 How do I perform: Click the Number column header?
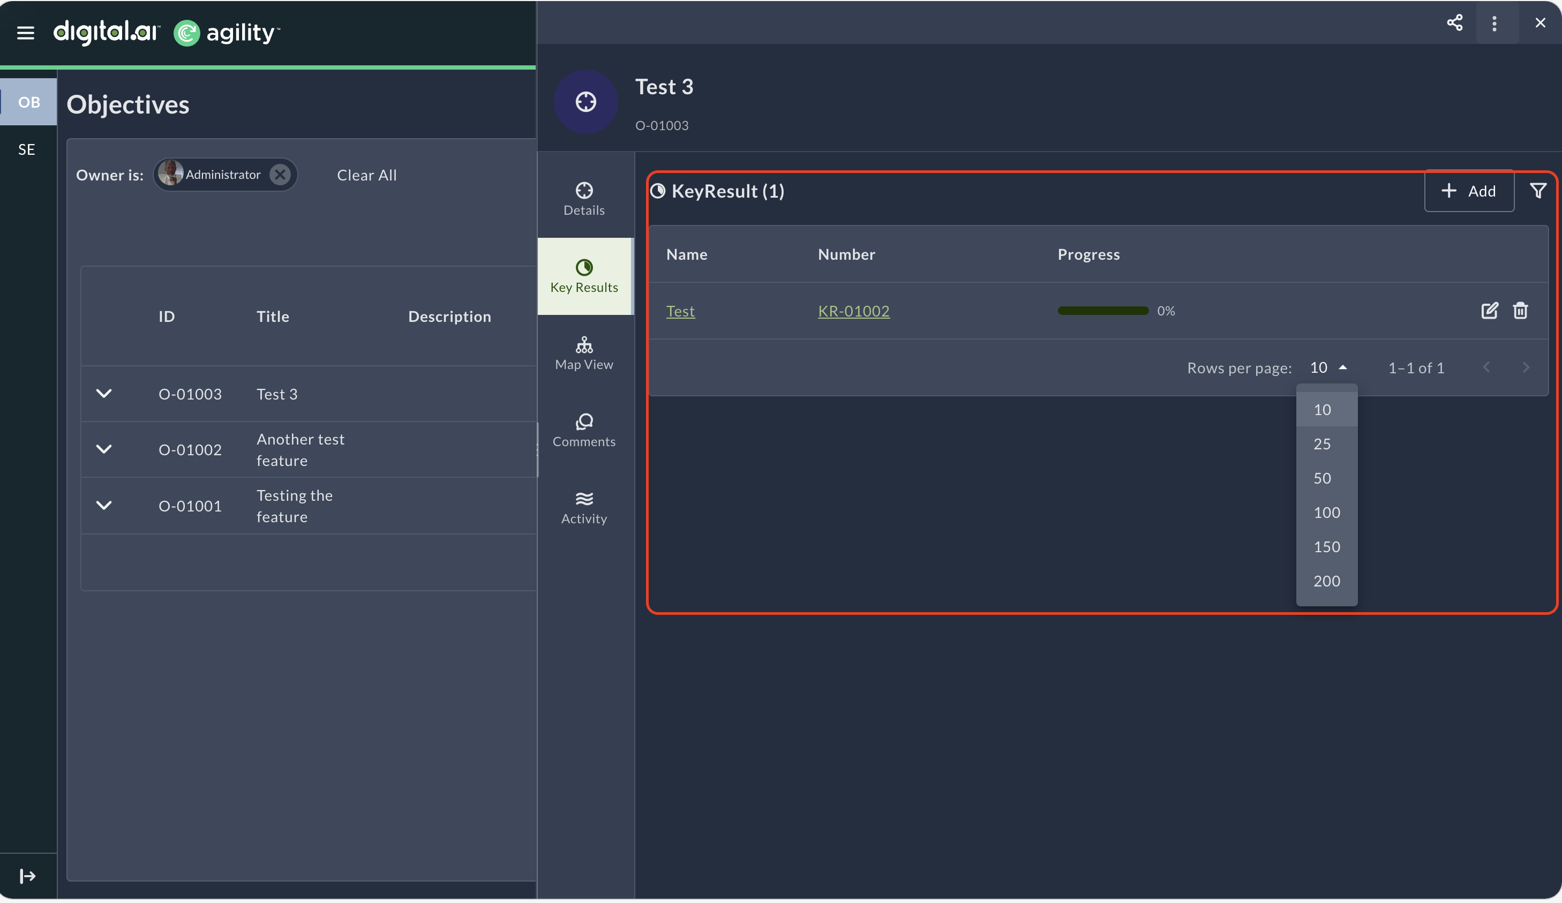point(847,254)
